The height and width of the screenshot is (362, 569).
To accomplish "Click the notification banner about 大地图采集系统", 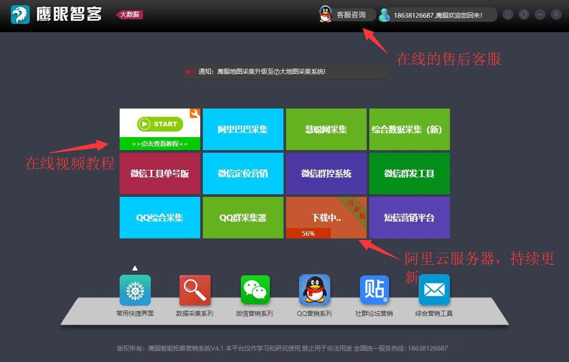I will [x=284, y=72].
